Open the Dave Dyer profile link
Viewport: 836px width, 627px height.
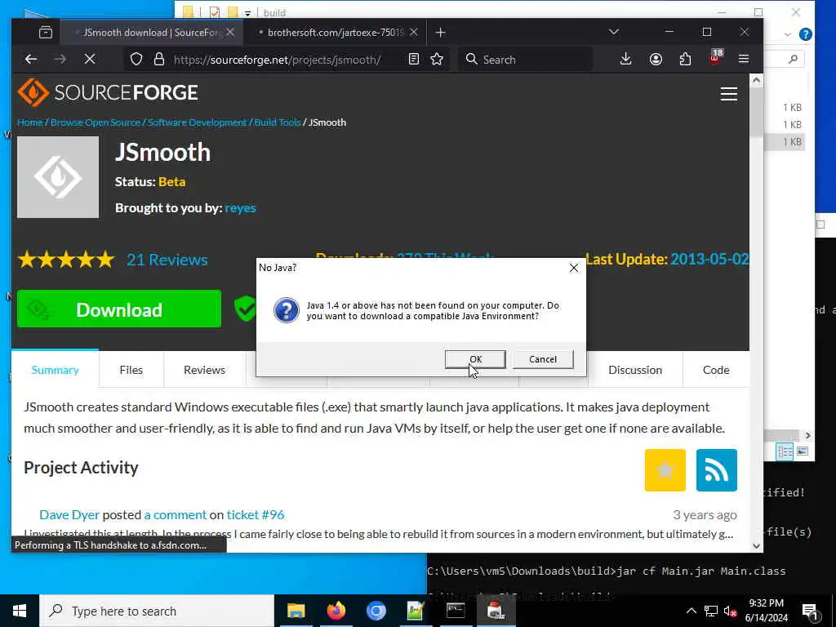click(x=69, y=514)
